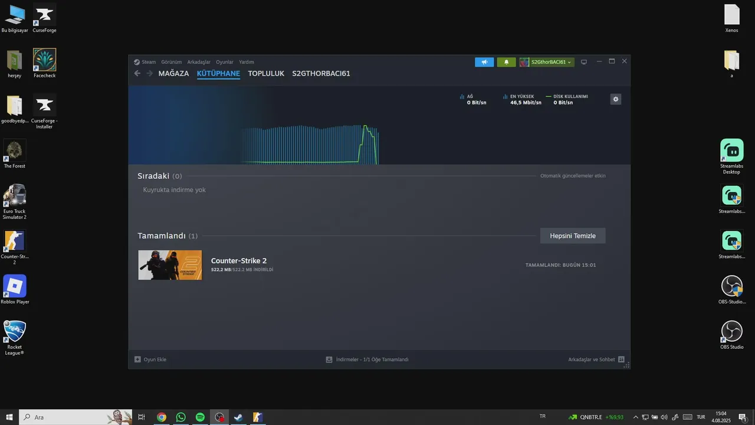This screenshot has height=425, width=755.
Task: Select the Xenos file on desktop
Action: pyautogui.click(x=731, y=18)
